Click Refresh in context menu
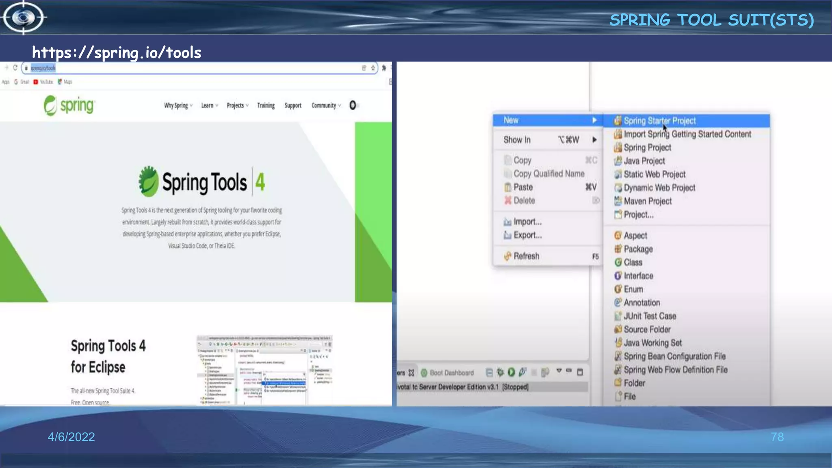The height and width of the screenshot is (468, 832). pos(548,256)
